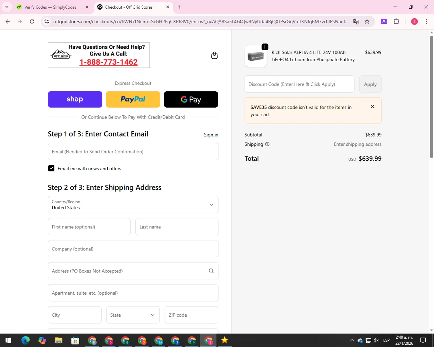
Task: Bookmark this page with the star icon
Action: tap(367, 21)
